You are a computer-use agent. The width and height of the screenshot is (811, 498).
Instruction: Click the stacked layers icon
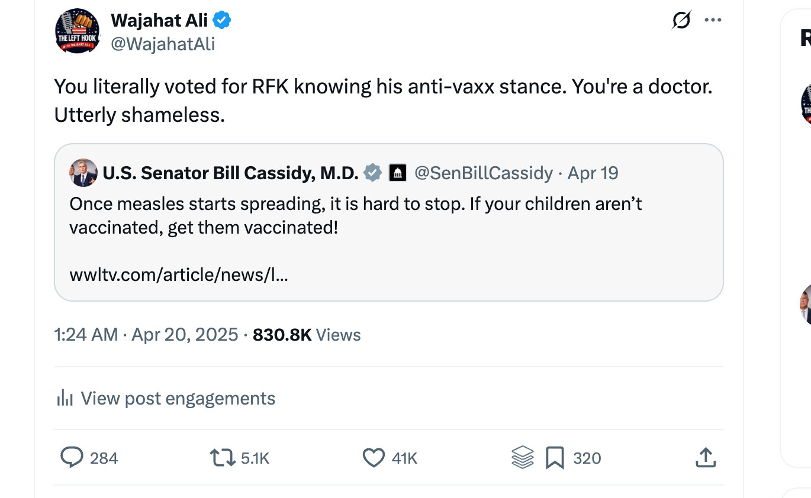(522, 458)
